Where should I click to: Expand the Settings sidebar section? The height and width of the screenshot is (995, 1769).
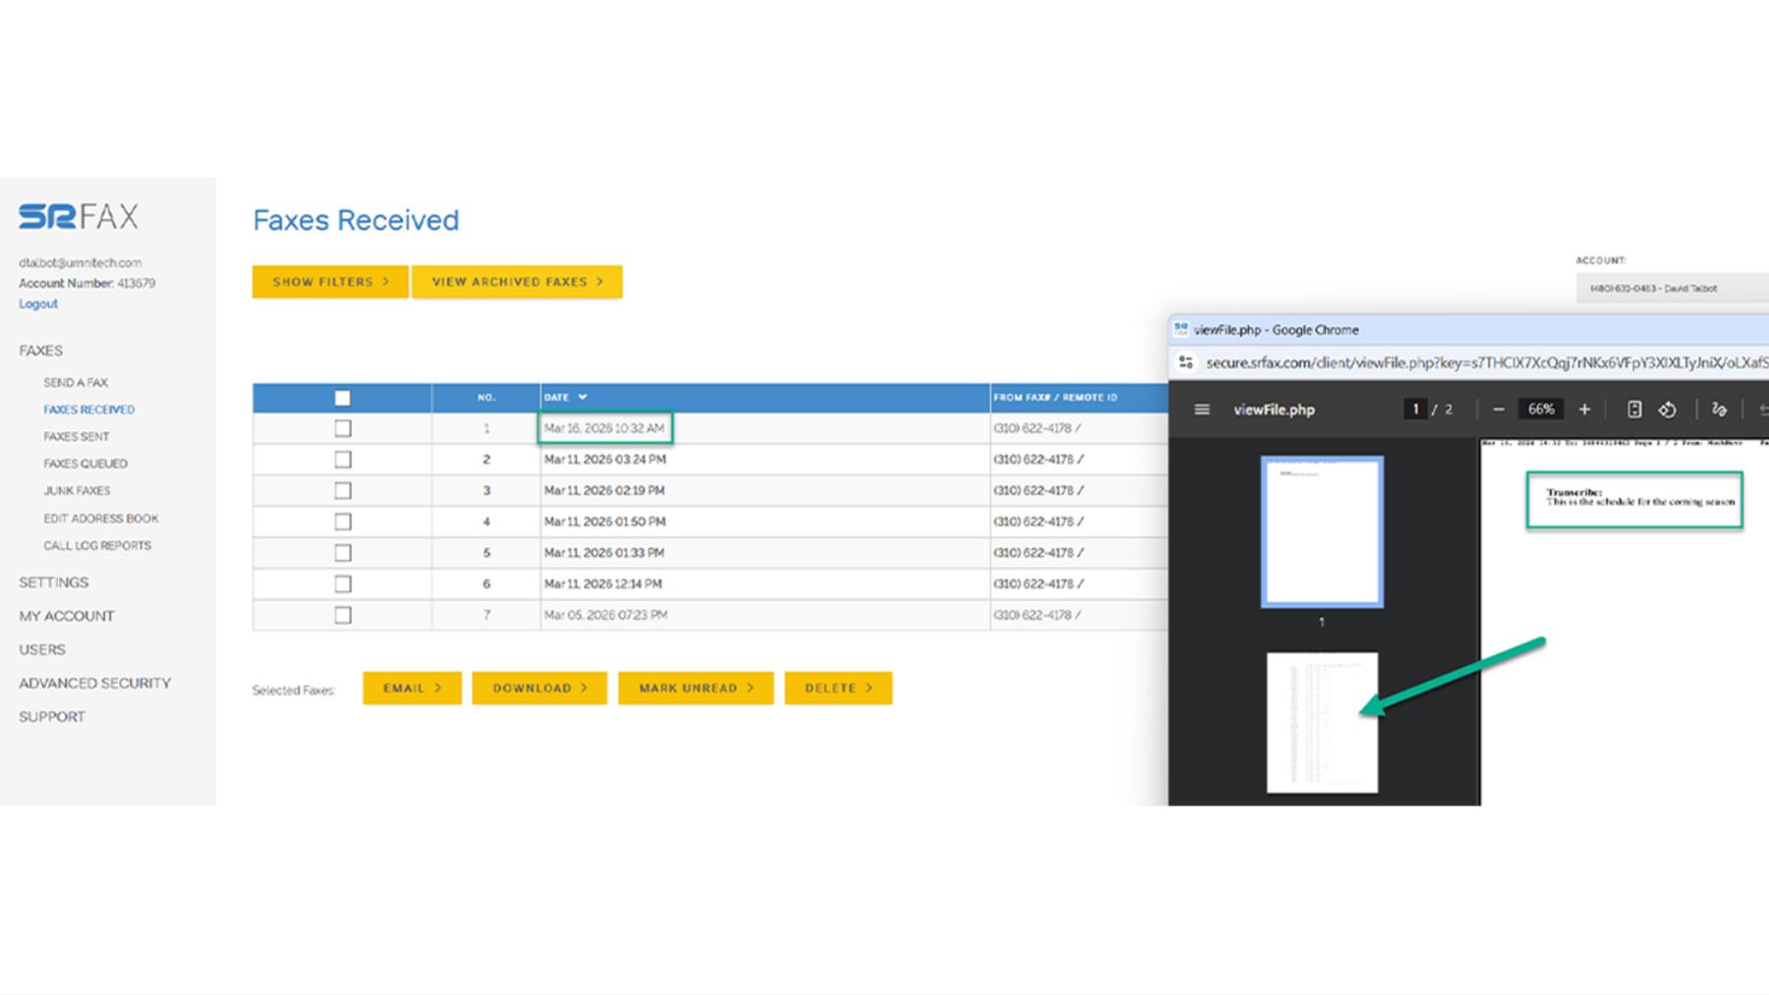click(53, 582)
